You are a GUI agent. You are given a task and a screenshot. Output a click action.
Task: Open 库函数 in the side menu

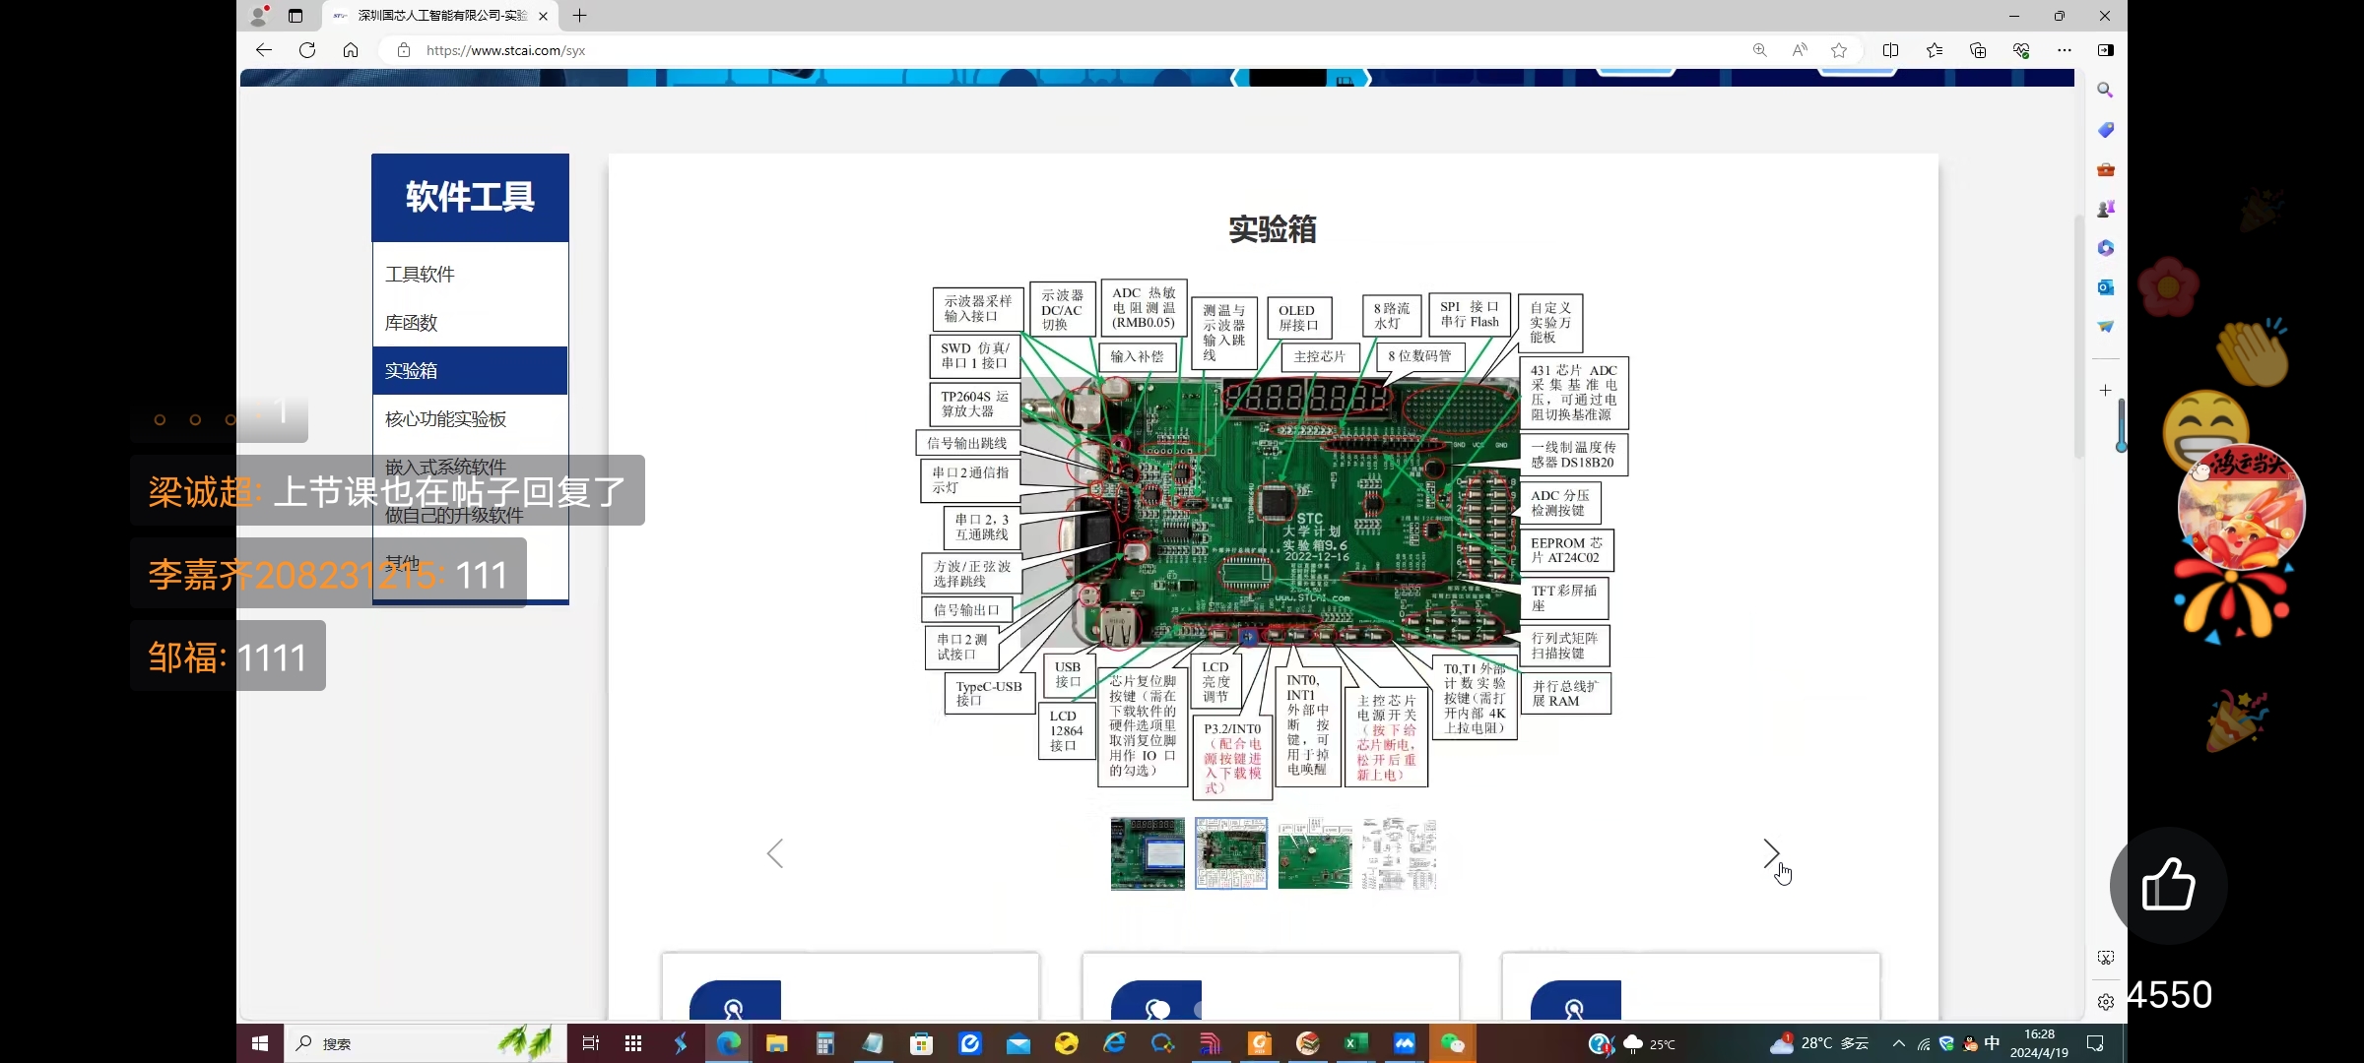412,323
